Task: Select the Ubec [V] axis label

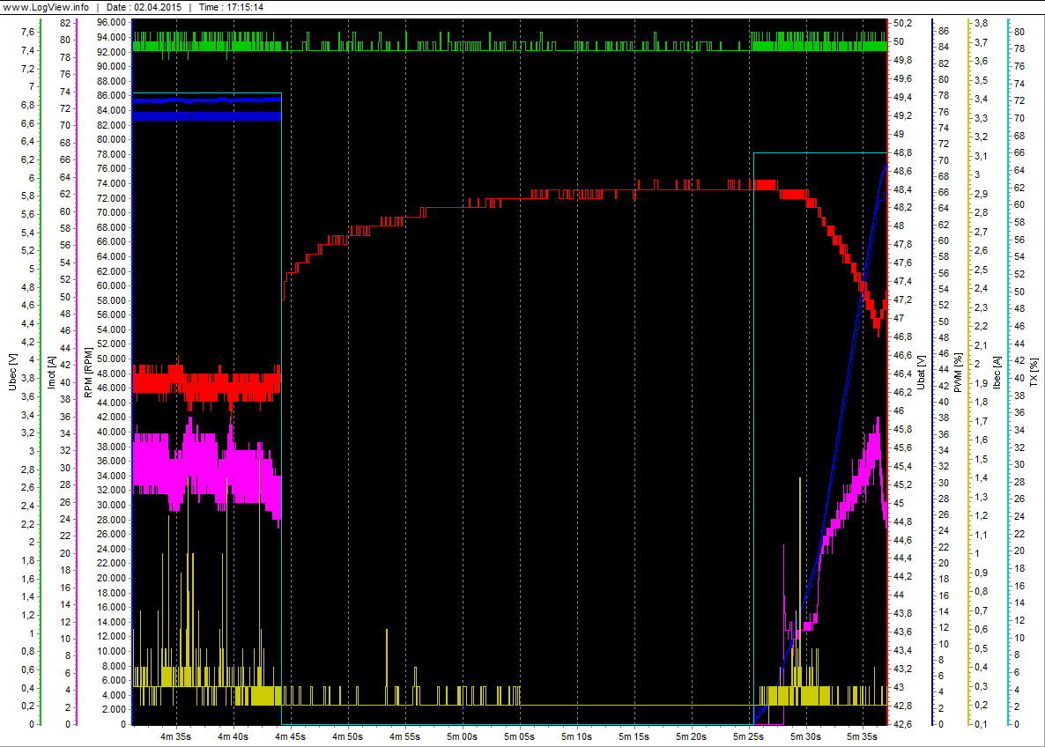Action: (12, 372)
